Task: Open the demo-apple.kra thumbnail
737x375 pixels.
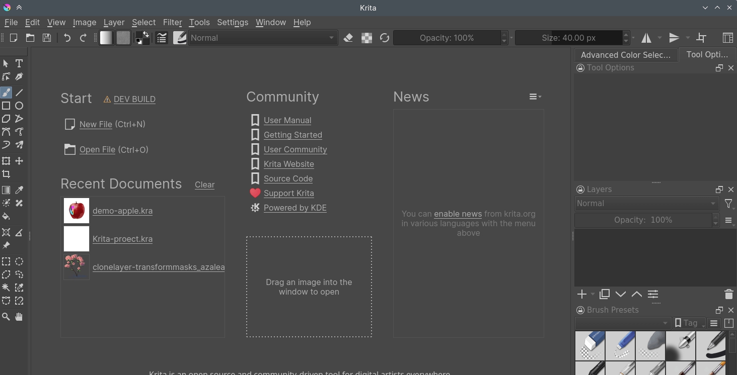Action: (x=77, y=211)
